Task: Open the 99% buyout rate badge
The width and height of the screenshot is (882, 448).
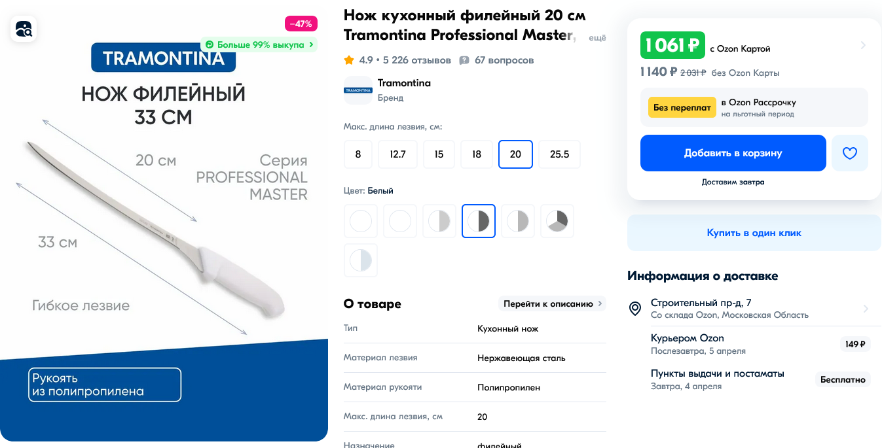Action: coord(259,44)
